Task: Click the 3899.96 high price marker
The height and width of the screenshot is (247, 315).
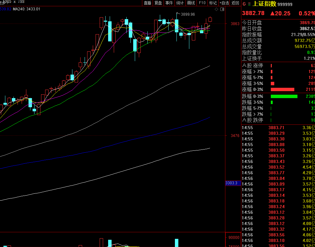Action: (188, 14)
